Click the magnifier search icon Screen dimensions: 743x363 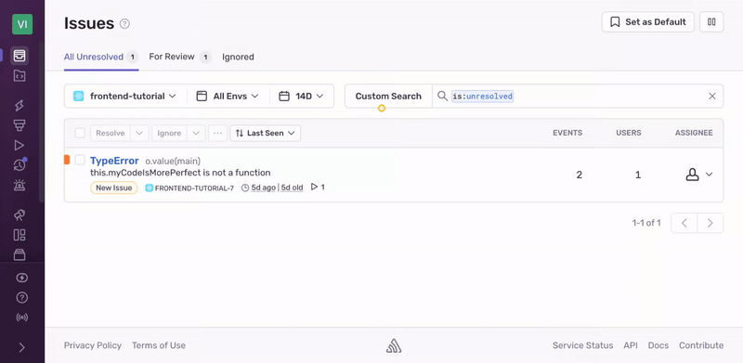pyautogui.click(x=442, y=97)
